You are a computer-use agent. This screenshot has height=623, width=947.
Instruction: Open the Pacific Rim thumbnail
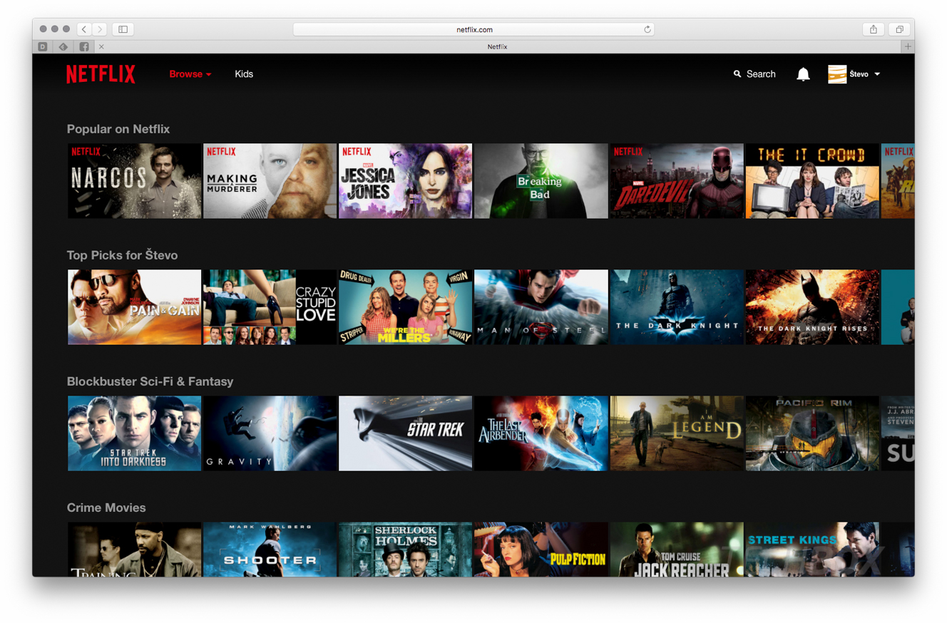point(812,433)
